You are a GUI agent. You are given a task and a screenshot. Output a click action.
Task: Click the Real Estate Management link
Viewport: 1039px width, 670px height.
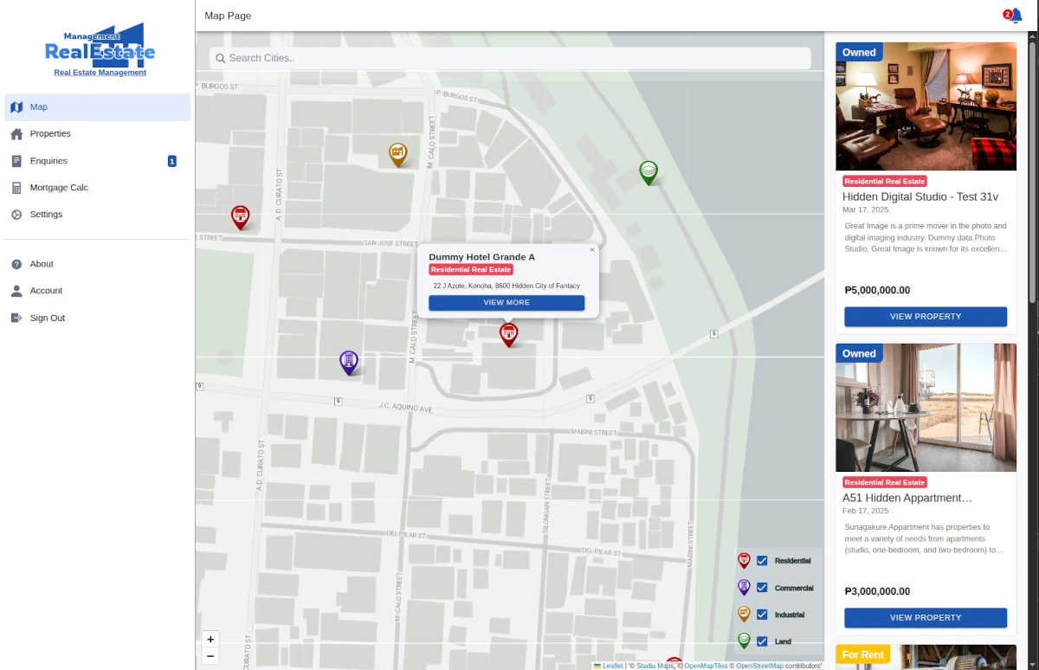click(x=100, y=73)
